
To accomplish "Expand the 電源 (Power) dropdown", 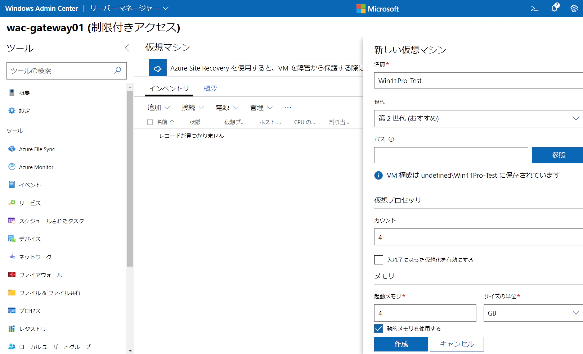I will (227, 108).
